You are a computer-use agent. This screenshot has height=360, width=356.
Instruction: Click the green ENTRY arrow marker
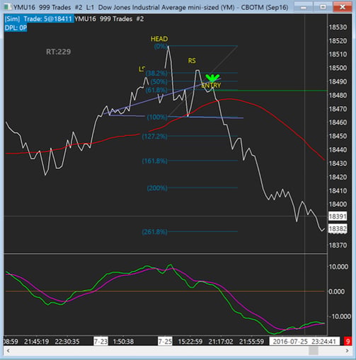(212, 78)
